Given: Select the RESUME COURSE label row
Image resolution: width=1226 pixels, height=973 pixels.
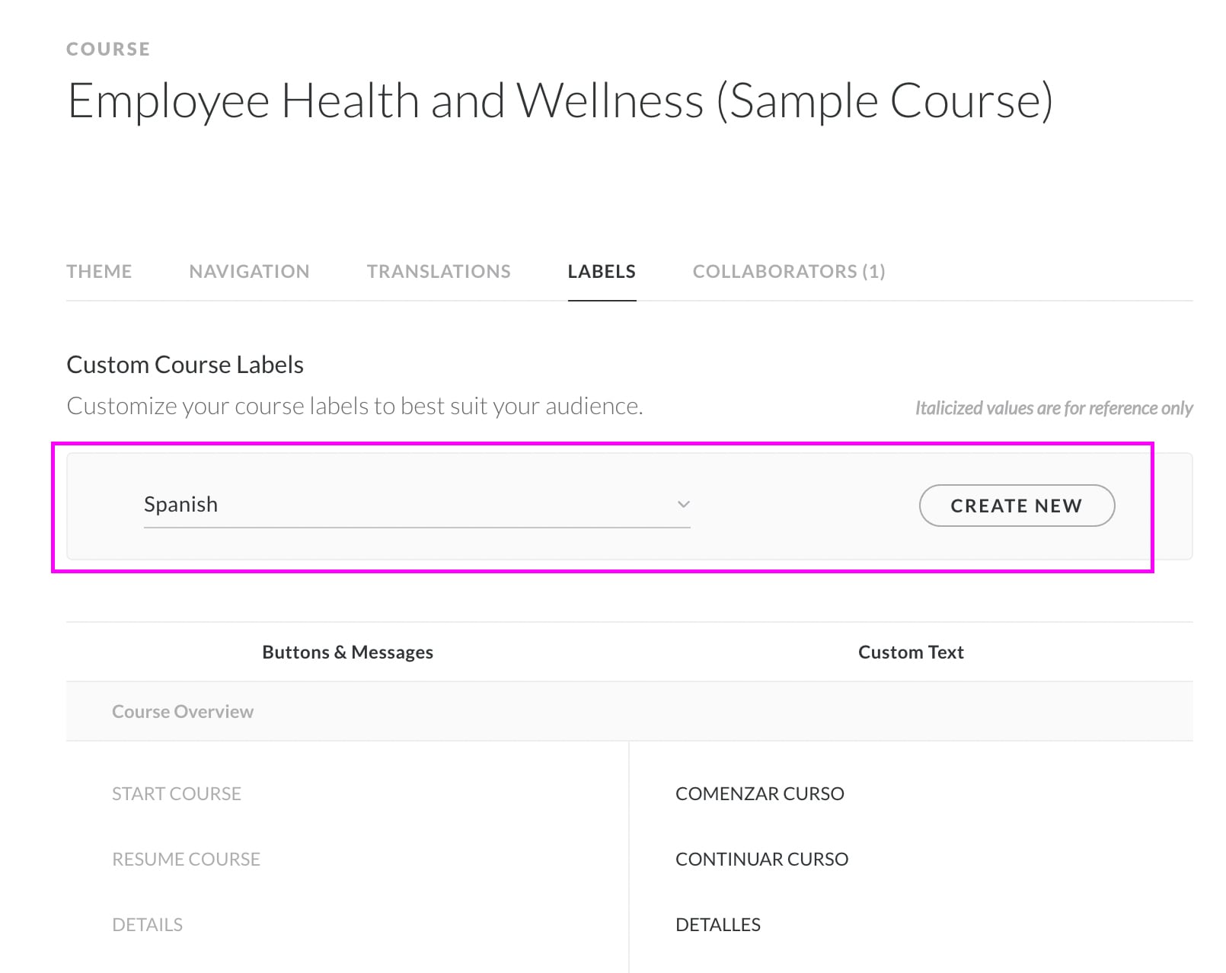Looking at the screenshot, I should click(186, 859).
